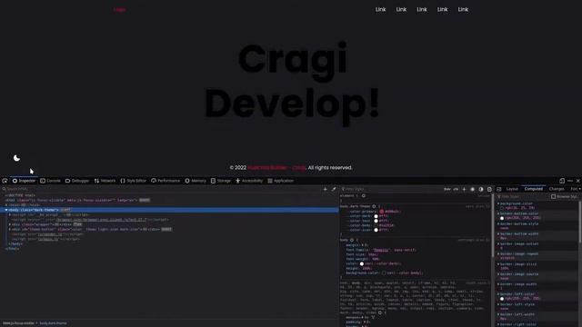Expand the computed border-bottom-color property
This screenshot has width=582, height=327.
(498, 213)
